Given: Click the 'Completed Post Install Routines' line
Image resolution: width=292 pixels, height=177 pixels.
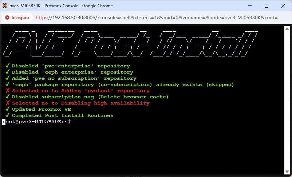Looking at the screenshot, I should 59,115.
